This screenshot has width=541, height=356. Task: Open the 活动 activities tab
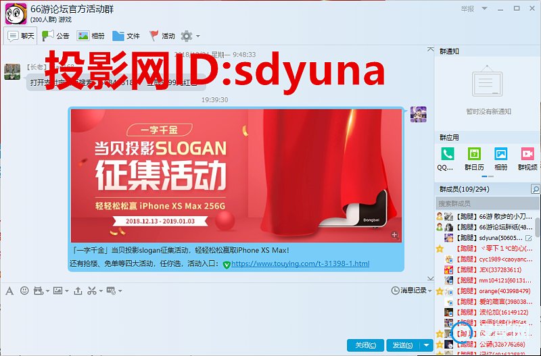coord(162,36)
